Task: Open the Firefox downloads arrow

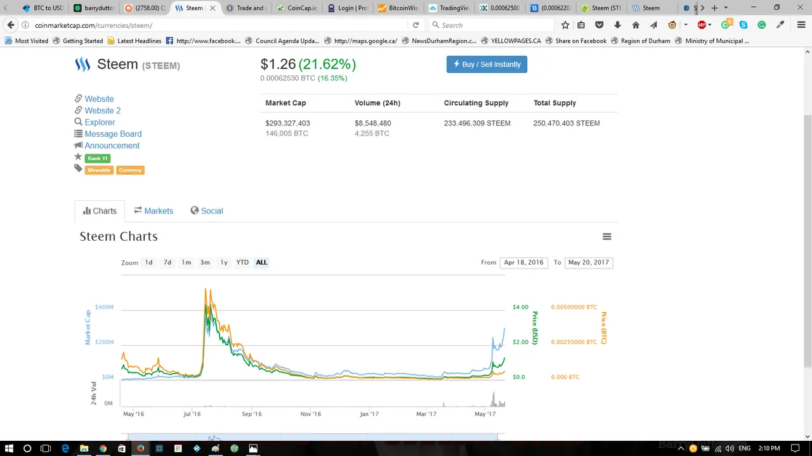Action: click(x=617, y=25)
